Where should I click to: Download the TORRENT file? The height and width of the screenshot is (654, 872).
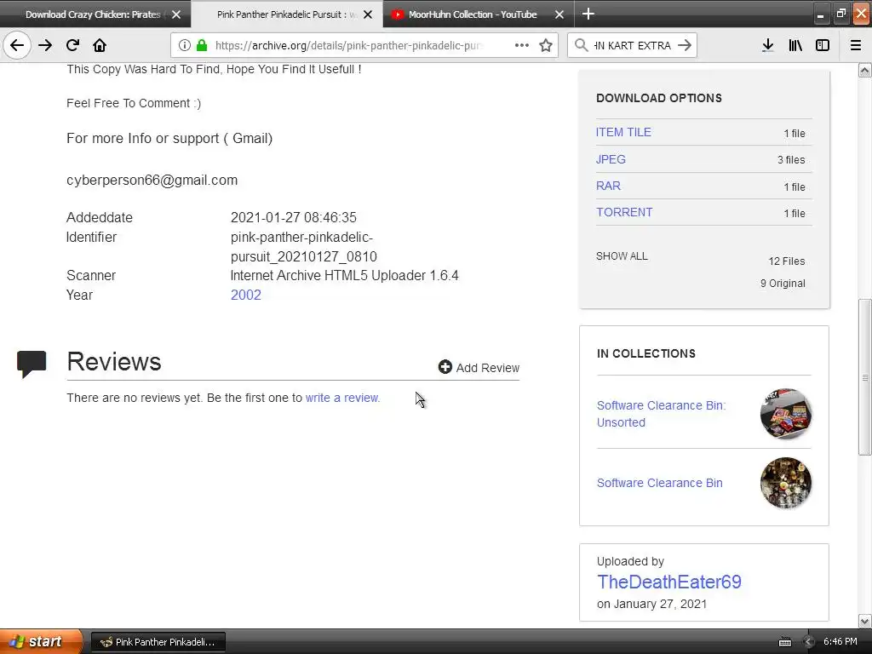pyautogui.click(x=624, y=212)
